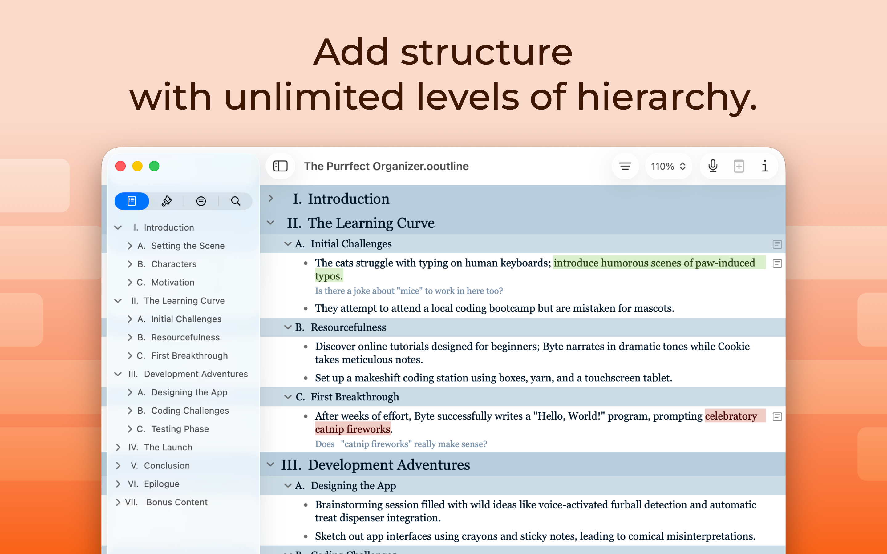Click row 'Discover online tutorials designed for beginners'

point(532,353)
